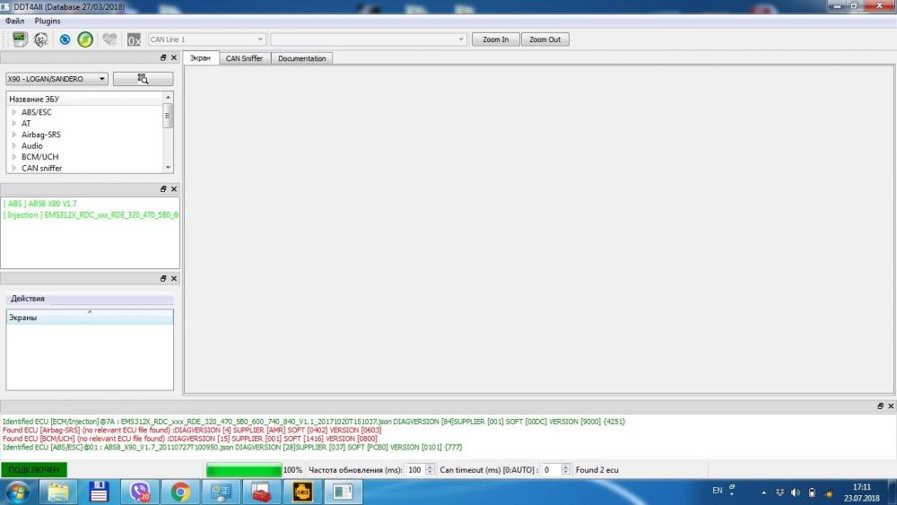This screenshot has width=897, height=505.
Task: Open the yellow check engine taskbar app
Action: (x=302, y=492)
